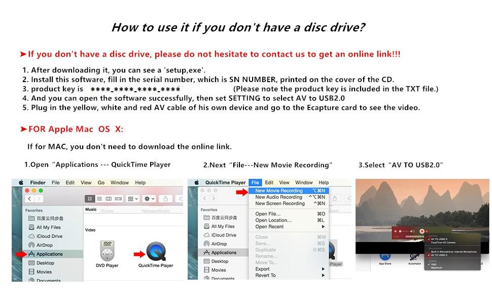Click the 'FOR Apple Mac OS X:' heading
This screenshot has height=304, width=492.
tap(76, 129)
